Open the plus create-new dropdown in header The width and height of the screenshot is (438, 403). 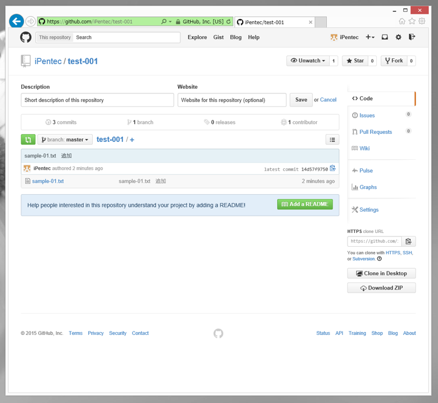370,37
